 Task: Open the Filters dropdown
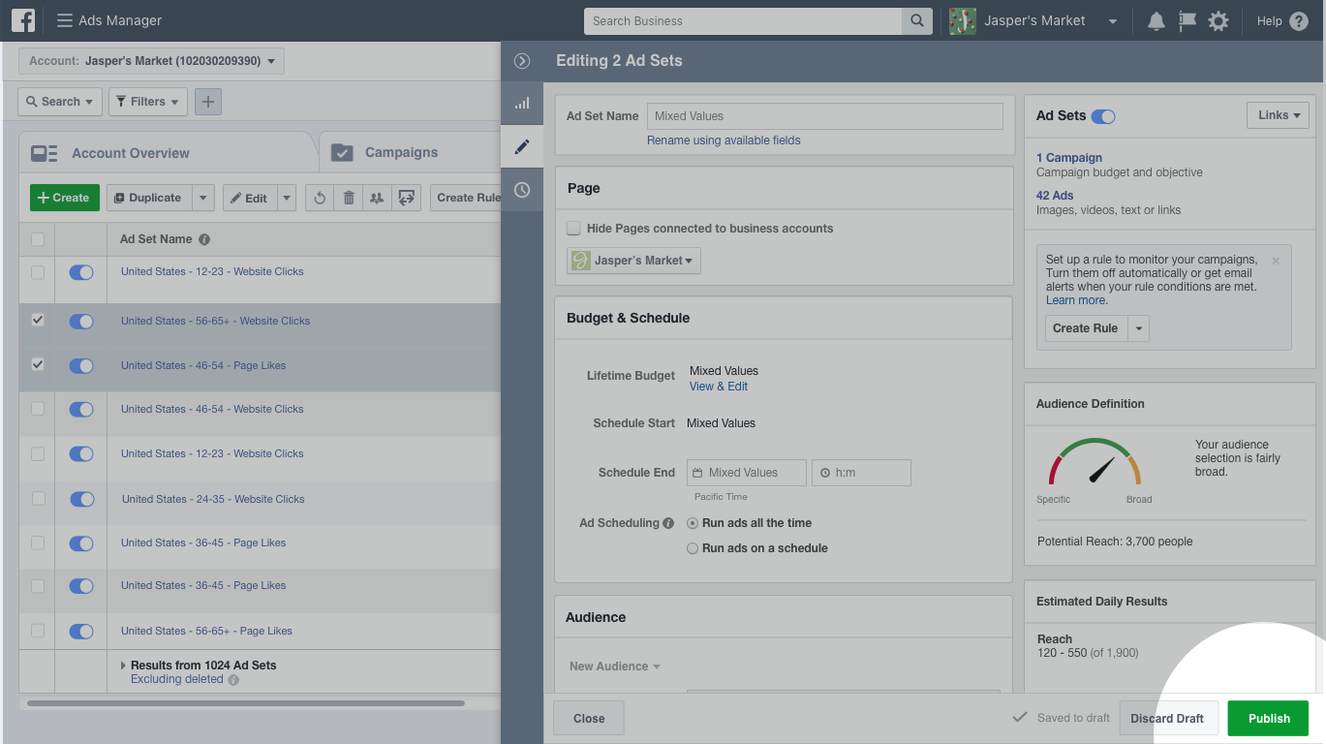[x=148, y=101]
